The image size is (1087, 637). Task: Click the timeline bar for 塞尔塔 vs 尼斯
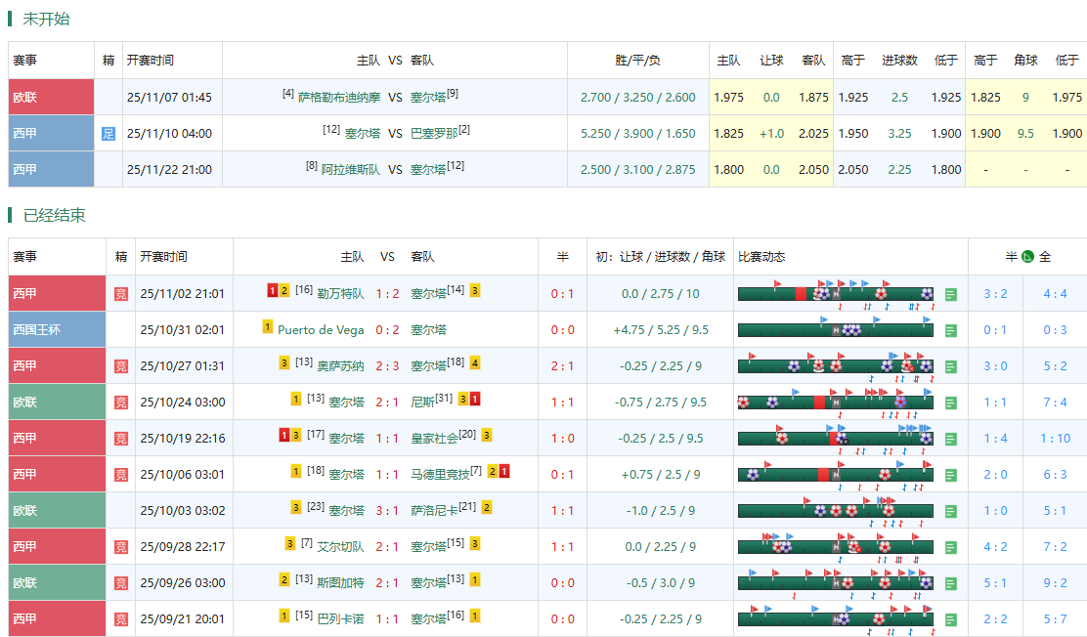coord(835,402)
